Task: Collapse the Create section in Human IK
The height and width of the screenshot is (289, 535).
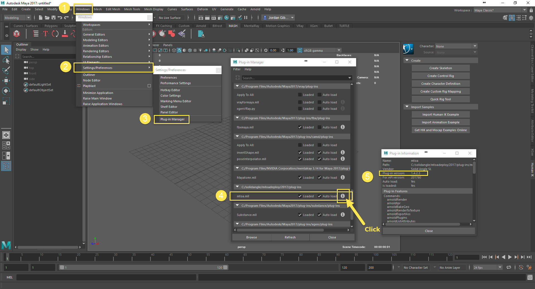Action: [x=407, y=60]
